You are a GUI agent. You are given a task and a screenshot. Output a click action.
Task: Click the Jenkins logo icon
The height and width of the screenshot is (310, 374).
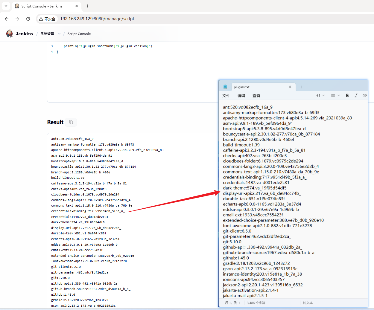(10, 34)
